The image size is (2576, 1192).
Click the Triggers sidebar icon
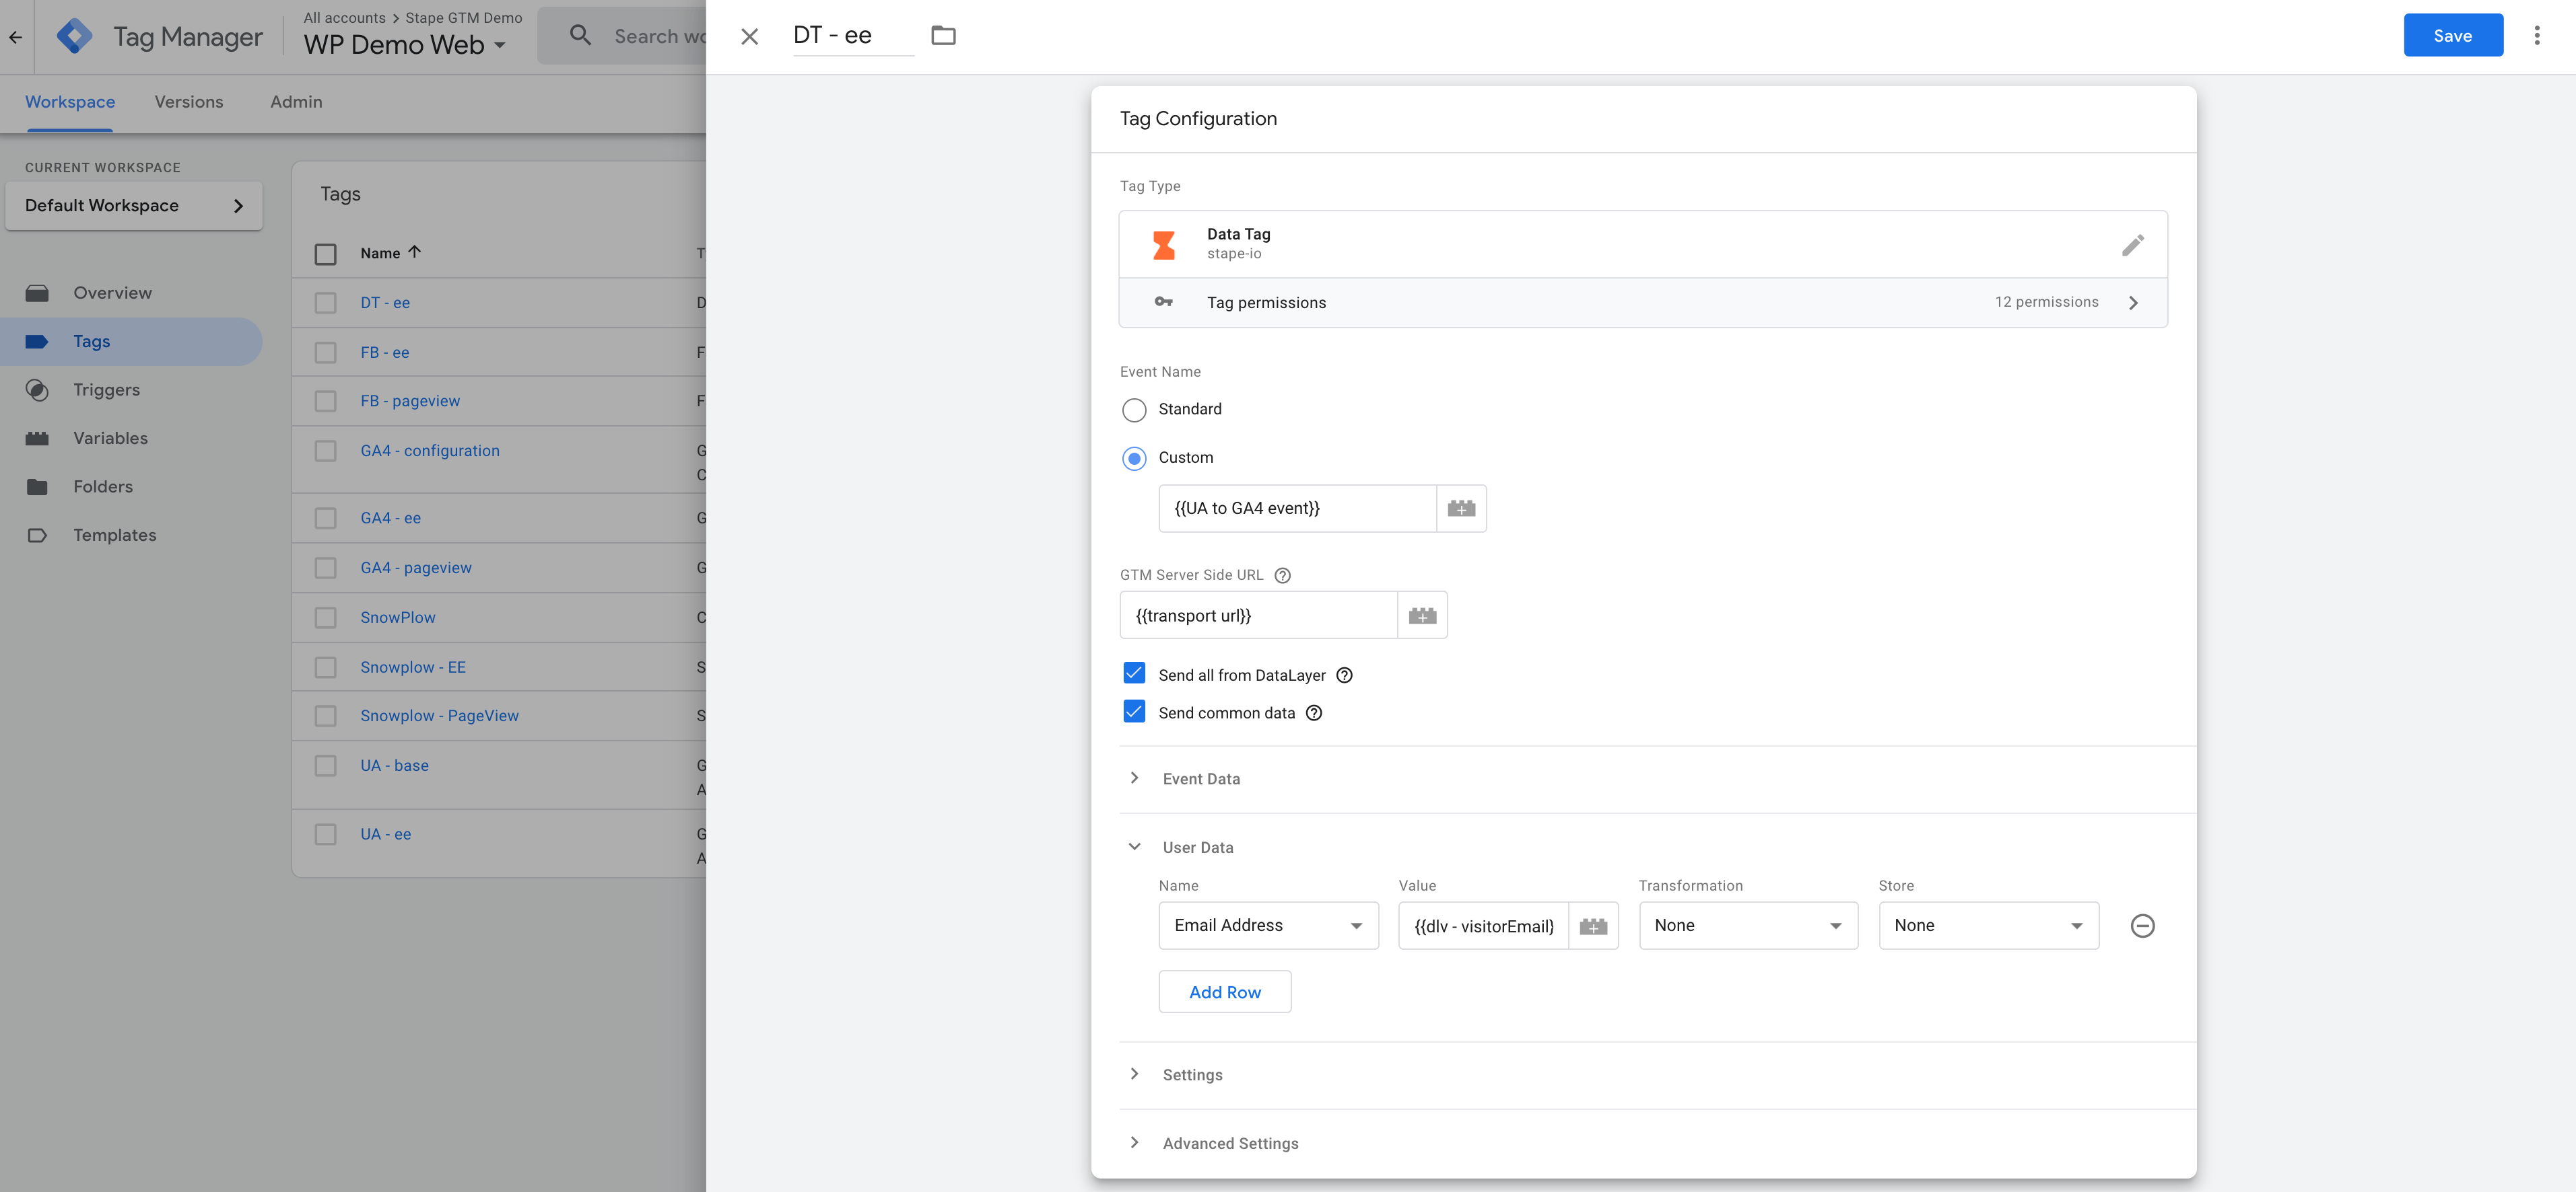tap(37, 389)
